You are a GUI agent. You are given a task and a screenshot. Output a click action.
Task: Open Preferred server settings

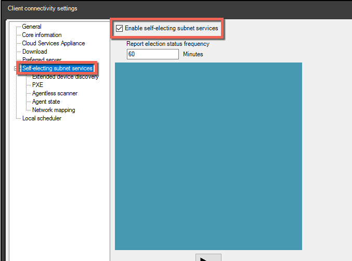tap(42, 60)
